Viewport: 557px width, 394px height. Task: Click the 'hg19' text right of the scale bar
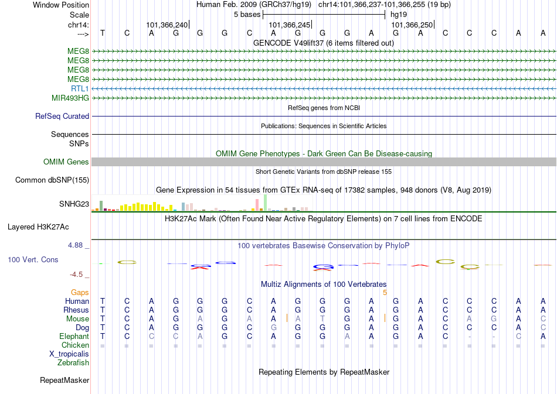coord(399,15)
